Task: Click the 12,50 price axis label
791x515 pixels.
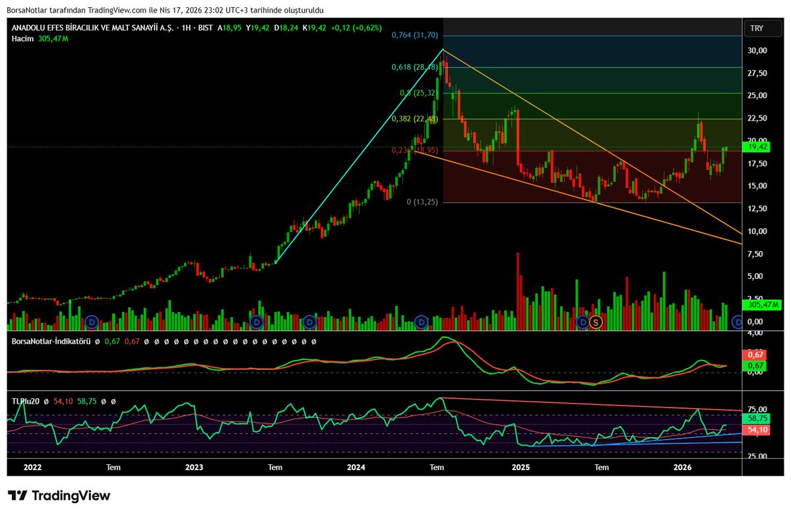Action: (x=757, y=208)
